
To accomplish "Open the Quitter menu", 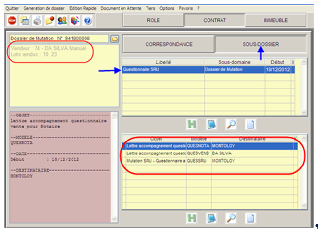I will pyautogui.click(x=12, y=8).
